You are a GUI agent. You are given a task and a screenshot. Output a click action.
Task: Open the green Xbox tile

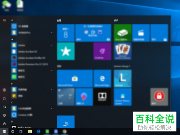[x=123, y=33]
